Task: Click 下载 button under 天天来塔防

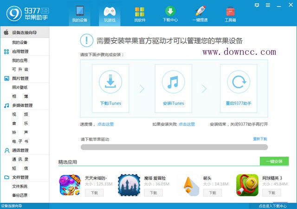Action: (x=94, y=193)
